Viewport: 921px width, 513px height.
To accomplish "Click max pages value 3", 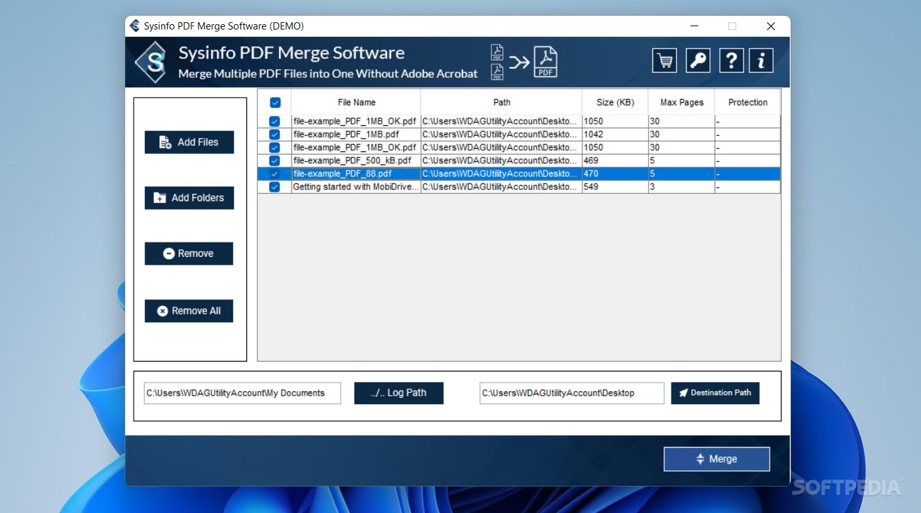I will [652, 187].
